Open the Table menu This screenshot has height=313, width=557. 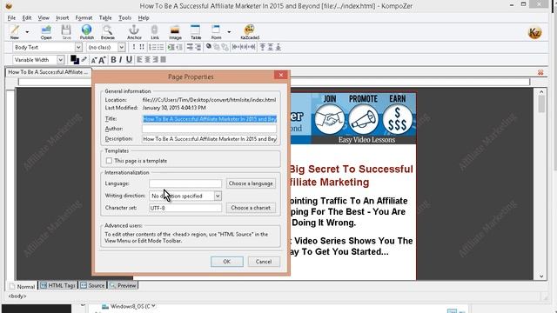coord(105,17)
